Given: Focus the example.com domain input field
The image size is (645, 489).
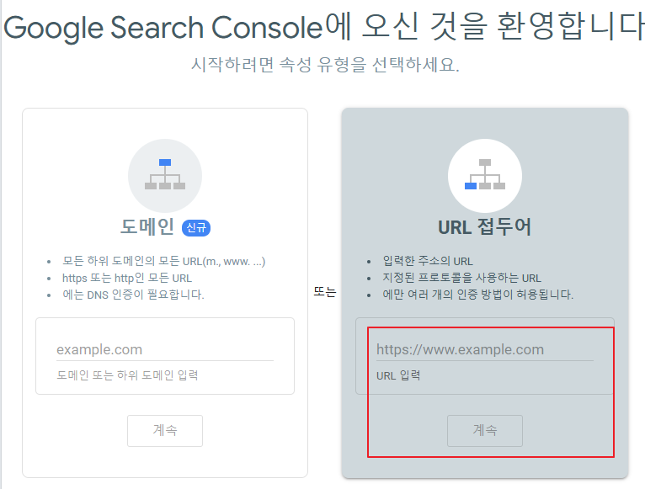Looking at the screenshot, I should coord(165,350).
